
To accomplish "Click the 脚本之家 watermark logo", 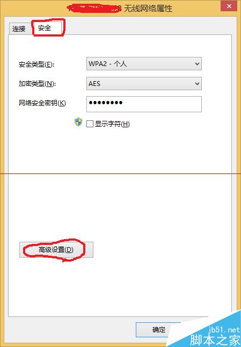I will 215,340.
